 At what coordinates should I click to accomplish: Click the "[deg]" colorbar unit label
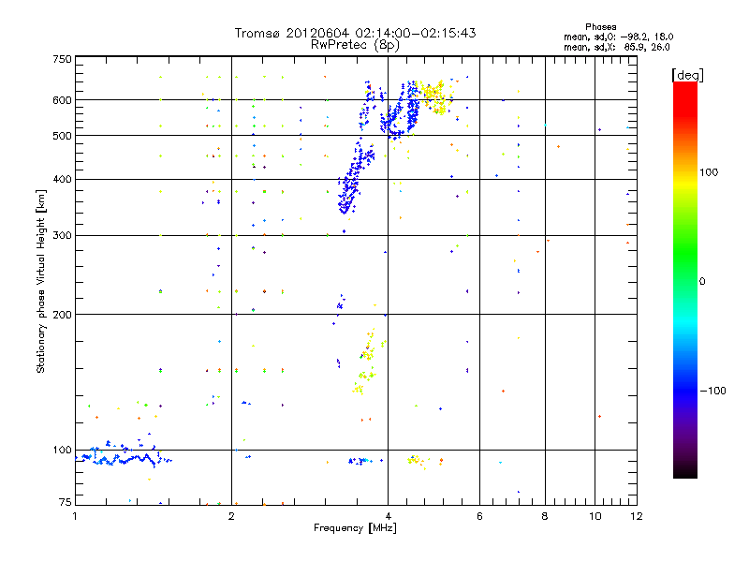point(687,75)
